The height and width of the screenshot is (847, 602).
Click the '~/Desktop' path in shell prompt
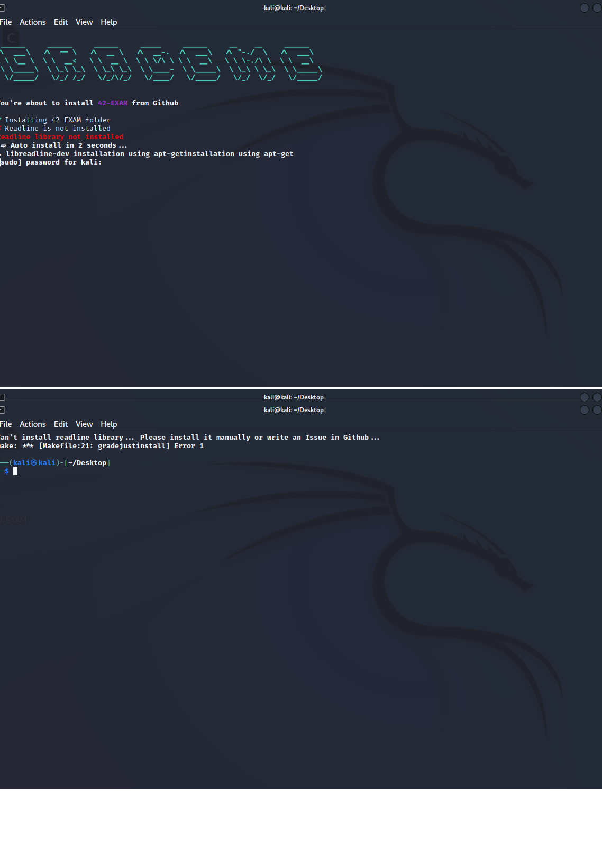tap(87, 463)
